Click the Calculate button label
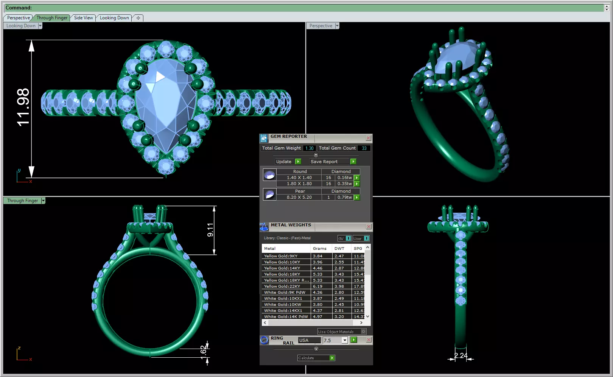The width and height of the screenshot is (613, 377). point(306,358)
